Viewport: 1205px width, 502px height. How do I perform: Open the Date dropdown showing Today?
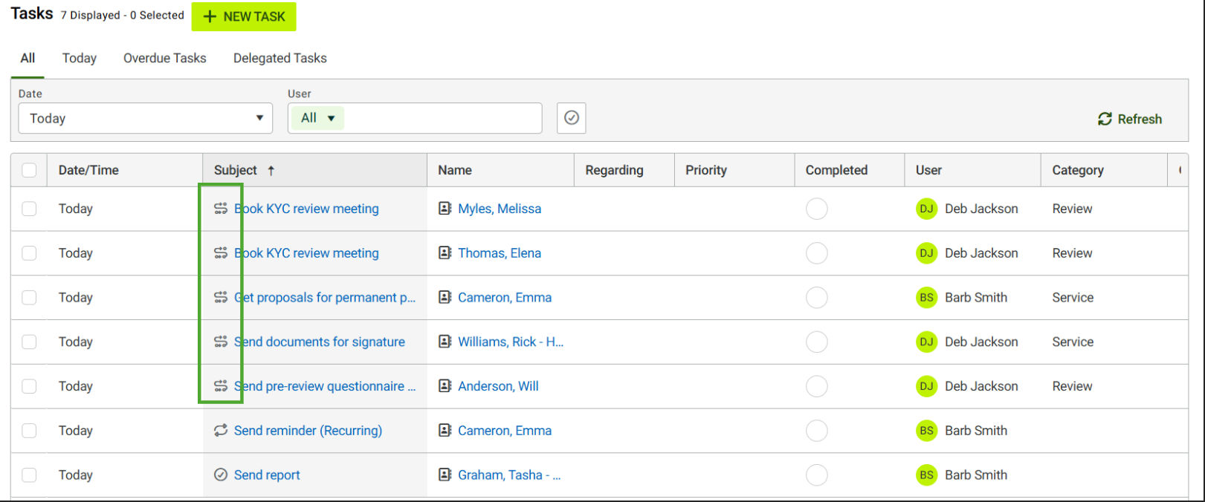[x=146, y=118]
